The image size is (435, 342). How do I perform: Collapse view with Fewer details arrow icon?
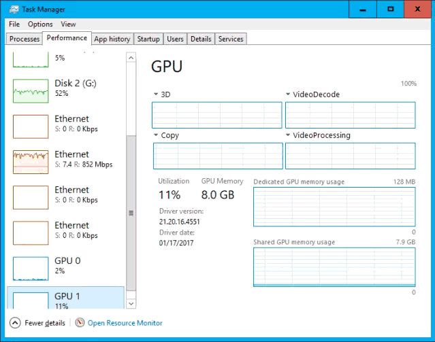[x=15, y=323]
